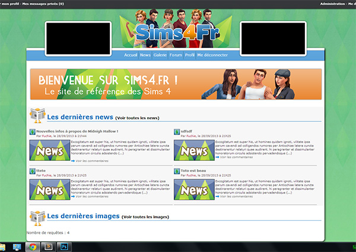Open the taskbar icon left of Chrome
Viewport: 356px width, 252px height.
tap(17, 247)
